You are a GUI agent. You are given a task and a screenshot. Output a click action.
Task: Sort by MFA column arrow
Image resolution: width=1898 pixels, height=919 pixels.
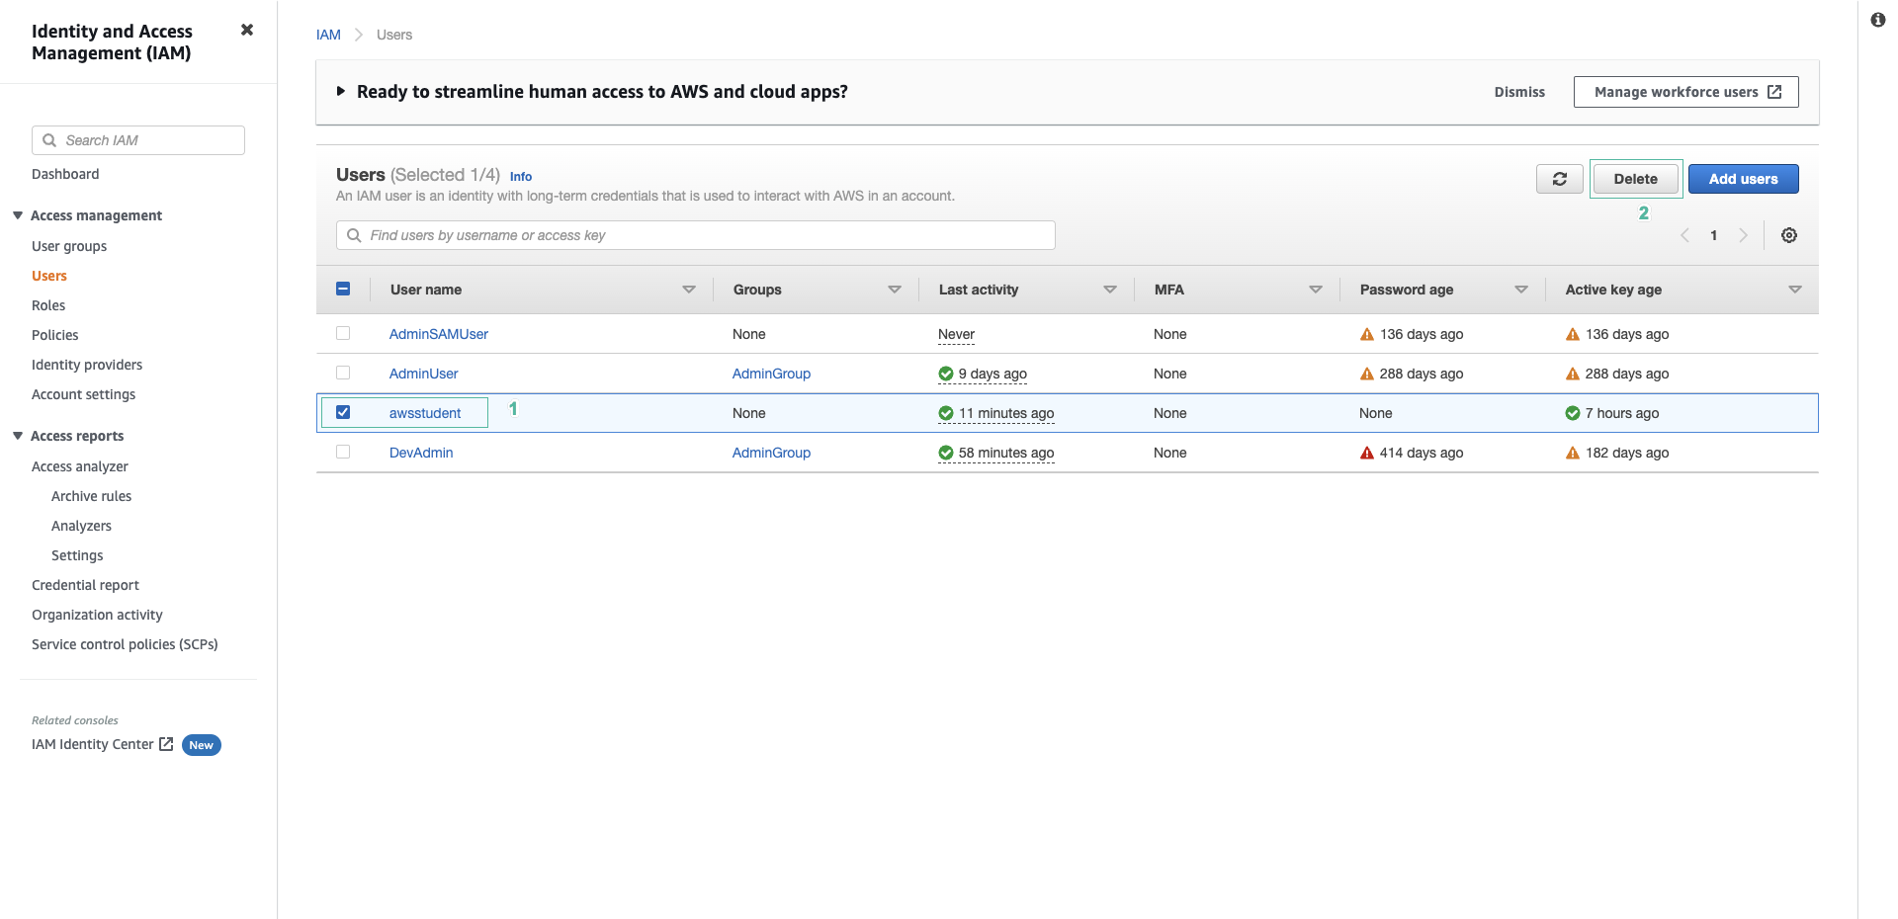click(x=1316, y=290)
